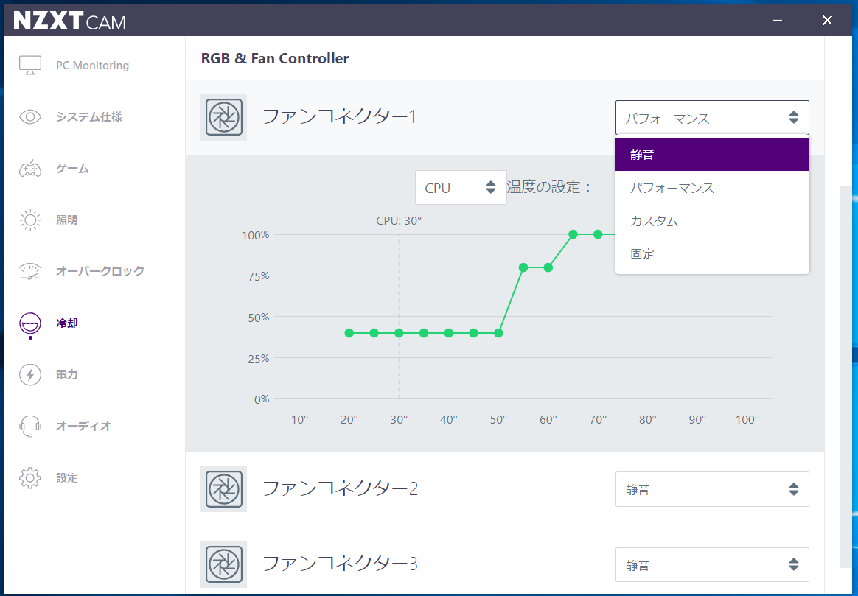
Task: Click the fan curve point at 65°
Action: click(573, 234)
